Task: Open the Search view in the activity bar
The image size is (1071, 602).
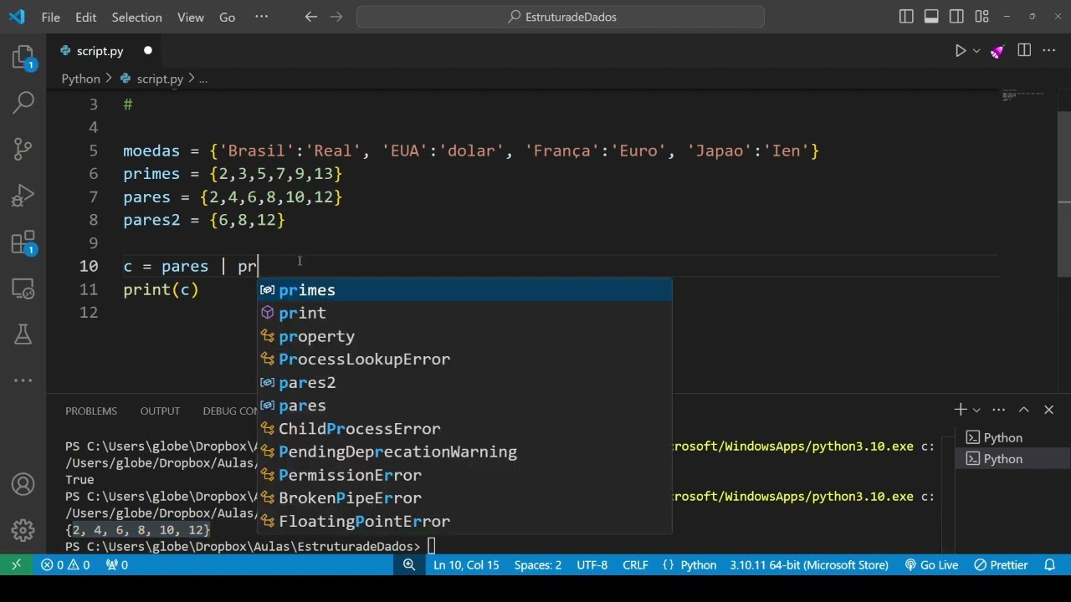Action: click(x=23, y=103)
